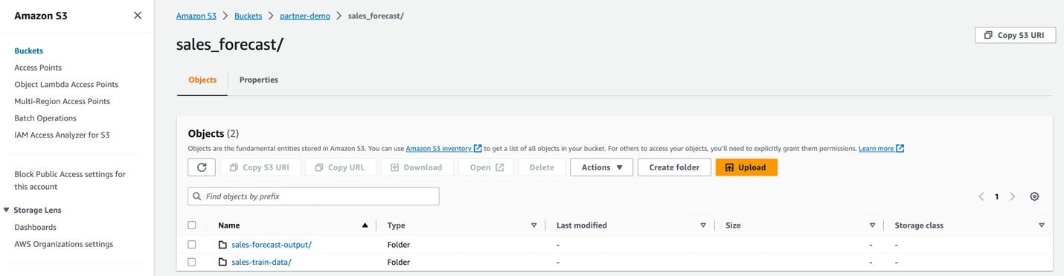Open the Amazon S3 inventory link
1064x276 pixels.
click(438, 149)
